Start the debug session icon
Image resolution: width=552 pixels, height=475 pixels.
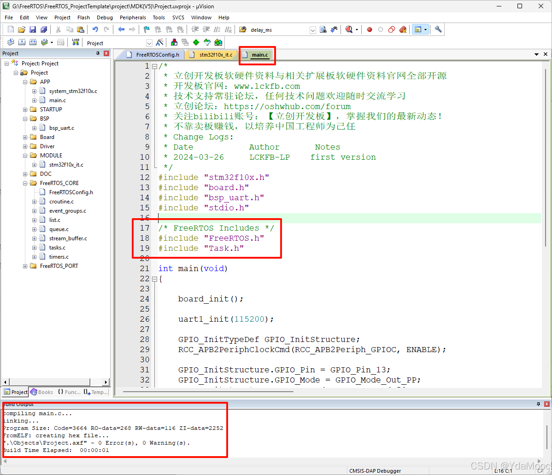coord(348,29)
